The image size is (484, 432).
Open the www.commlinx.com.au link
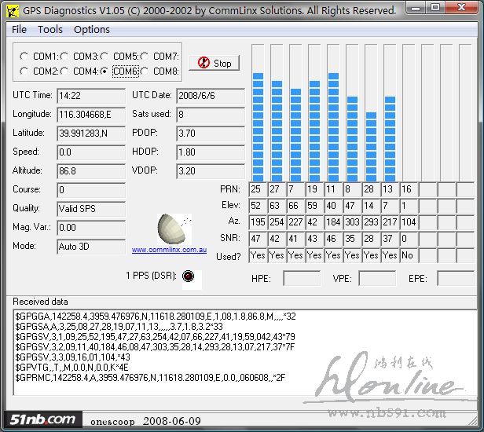pos(169,250)
